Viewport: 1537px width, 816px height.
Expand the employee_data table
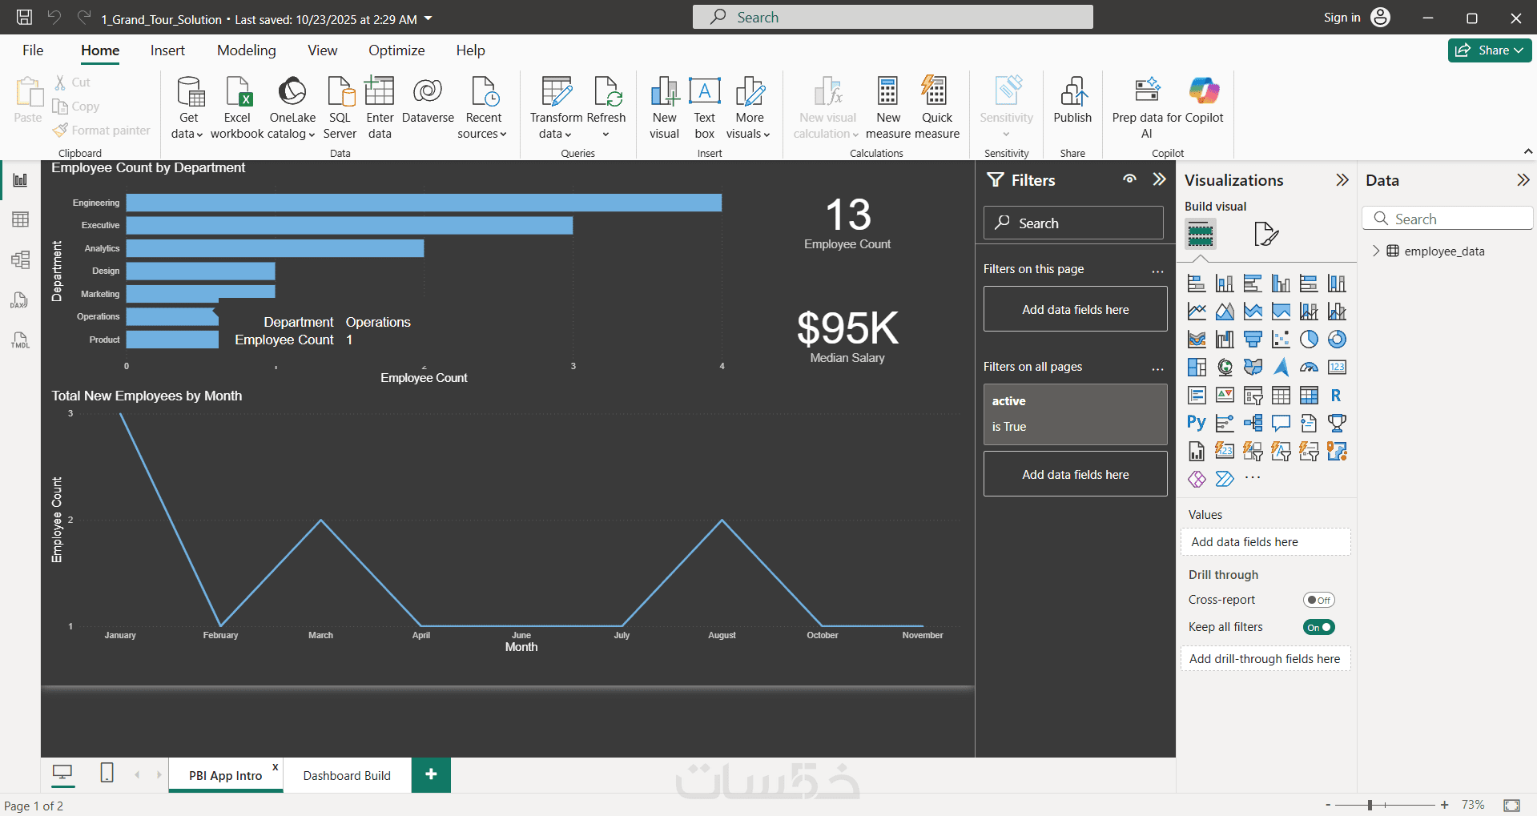(x=1375, y=251)
